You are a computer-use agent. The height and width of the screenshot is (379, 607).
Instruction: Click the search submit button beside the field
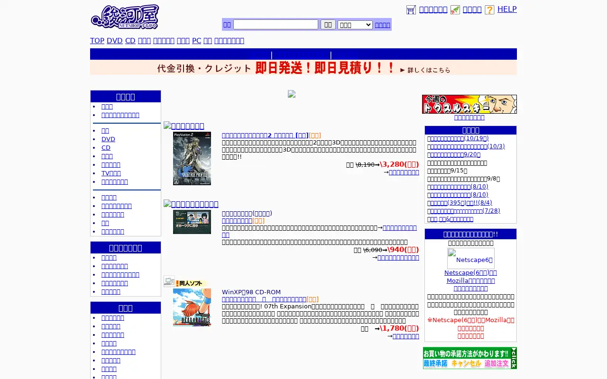point(328,25)
